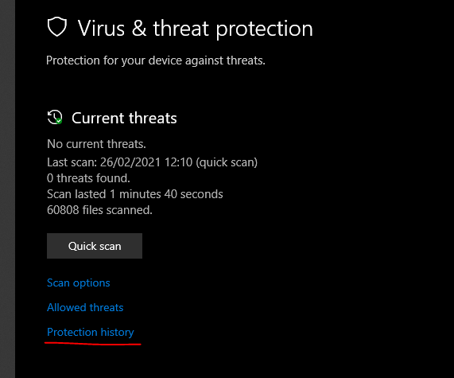Image resolution: width=454 pixels, height=378 pixels.
Task: Click the last scan date 26/02/2021
Action: (130, 162)
